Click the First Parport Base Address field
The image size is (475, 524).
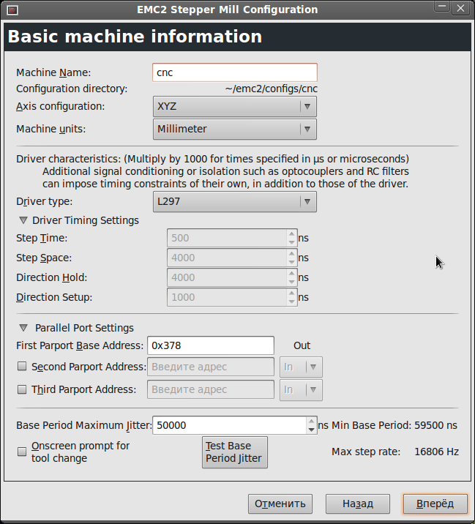(x=211, y=345)
